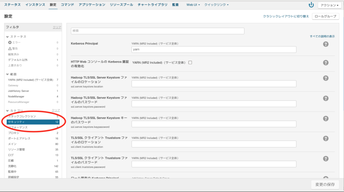Open help for ssl.server.keystore.location setting
The image size is (344, 192).
click(326, 78)
